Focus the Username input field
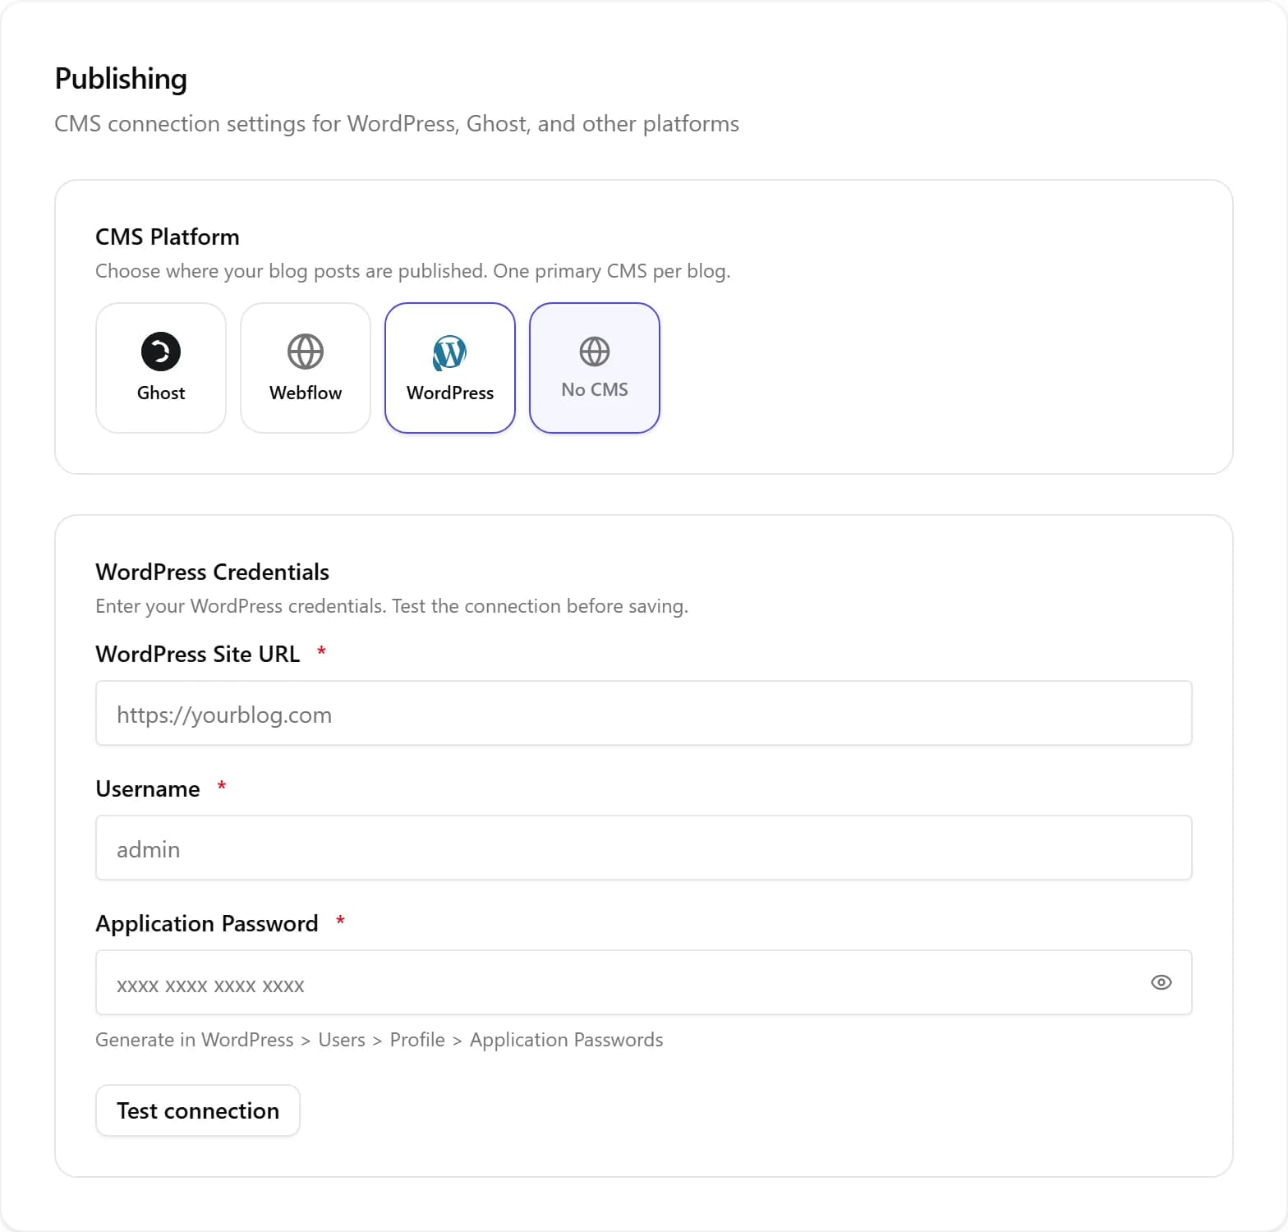 [644, 848]
